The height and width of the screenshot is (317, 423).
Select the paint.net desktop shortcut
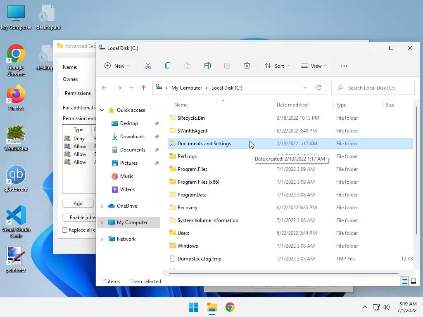[16, 259]
